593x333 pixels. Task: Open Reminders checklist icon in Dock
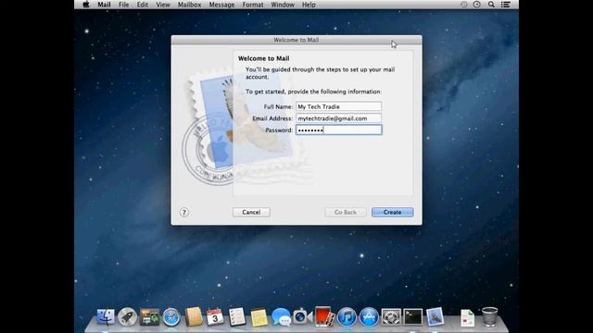click(237, 316)
